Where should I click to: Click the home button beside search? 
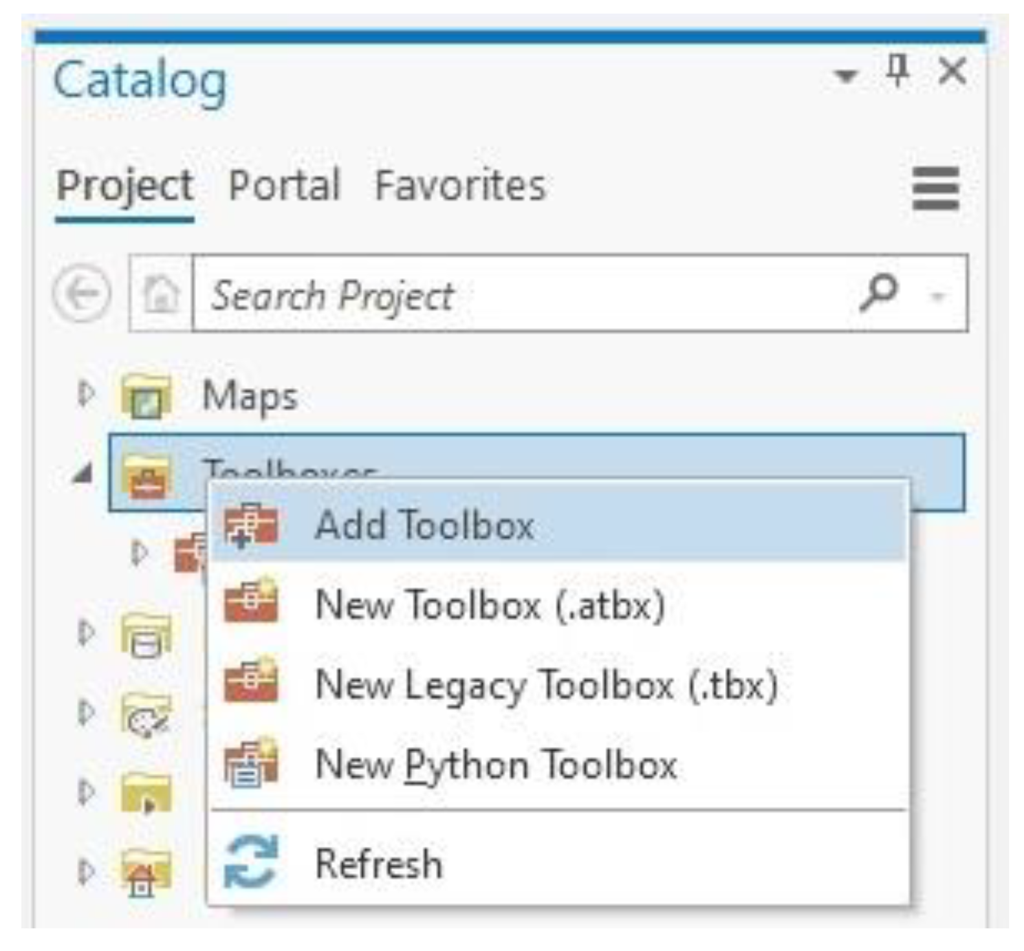pos(161,294)
